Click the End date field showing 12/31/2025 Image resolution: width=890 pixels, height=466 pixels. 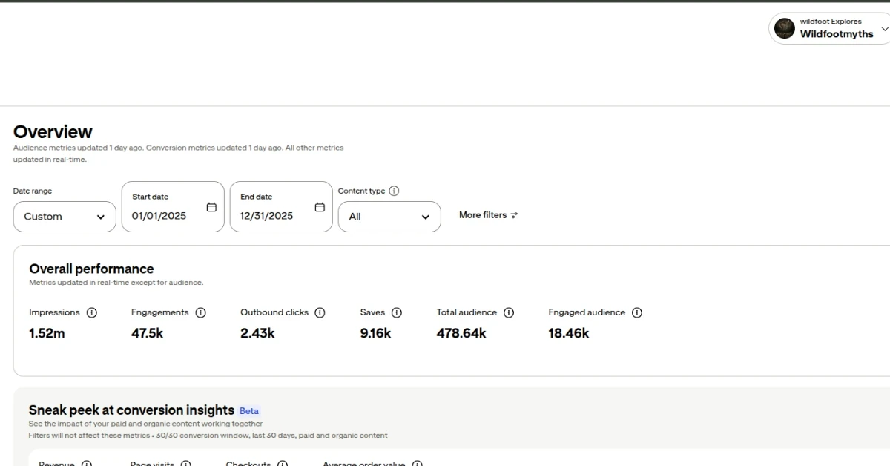(267, 216)
